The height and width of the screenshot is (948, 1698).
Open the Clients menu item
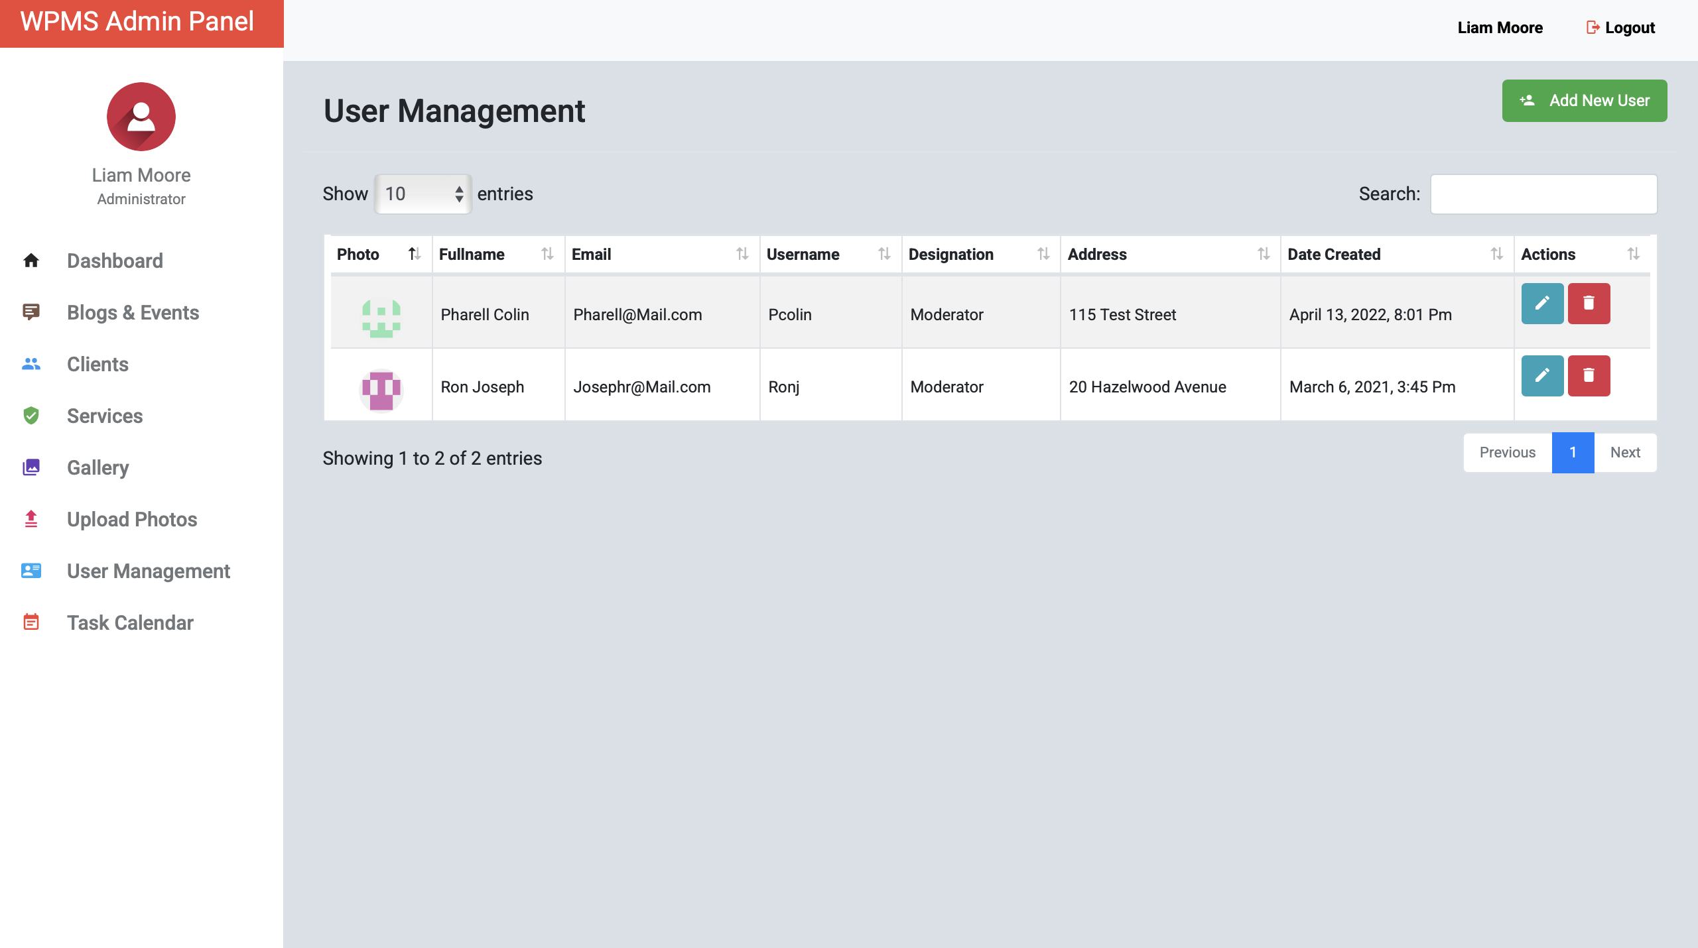coord(98,364)
